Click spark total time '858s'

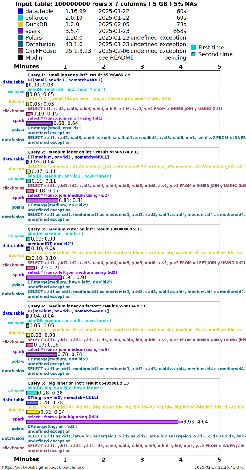tap(180, 31)
